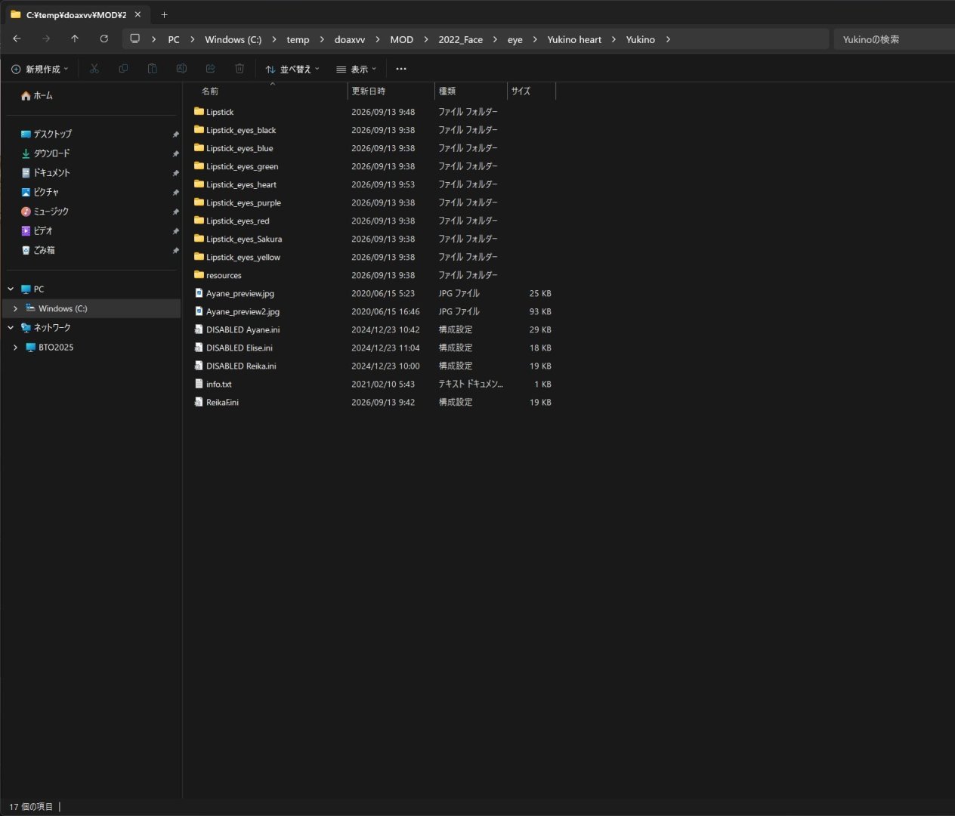Click the Copy icon in toolbar
Image resolution: width=955 pixels, height=816 pixels.
point(123,69)
